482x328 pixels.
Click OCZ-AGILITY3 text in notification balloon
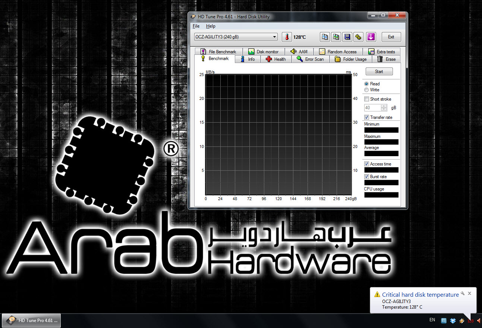coord(396,301)
